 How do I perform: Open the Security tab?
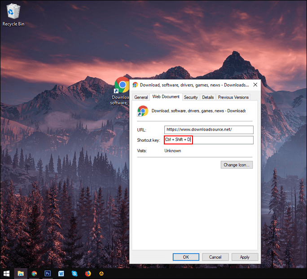point(191,97)
